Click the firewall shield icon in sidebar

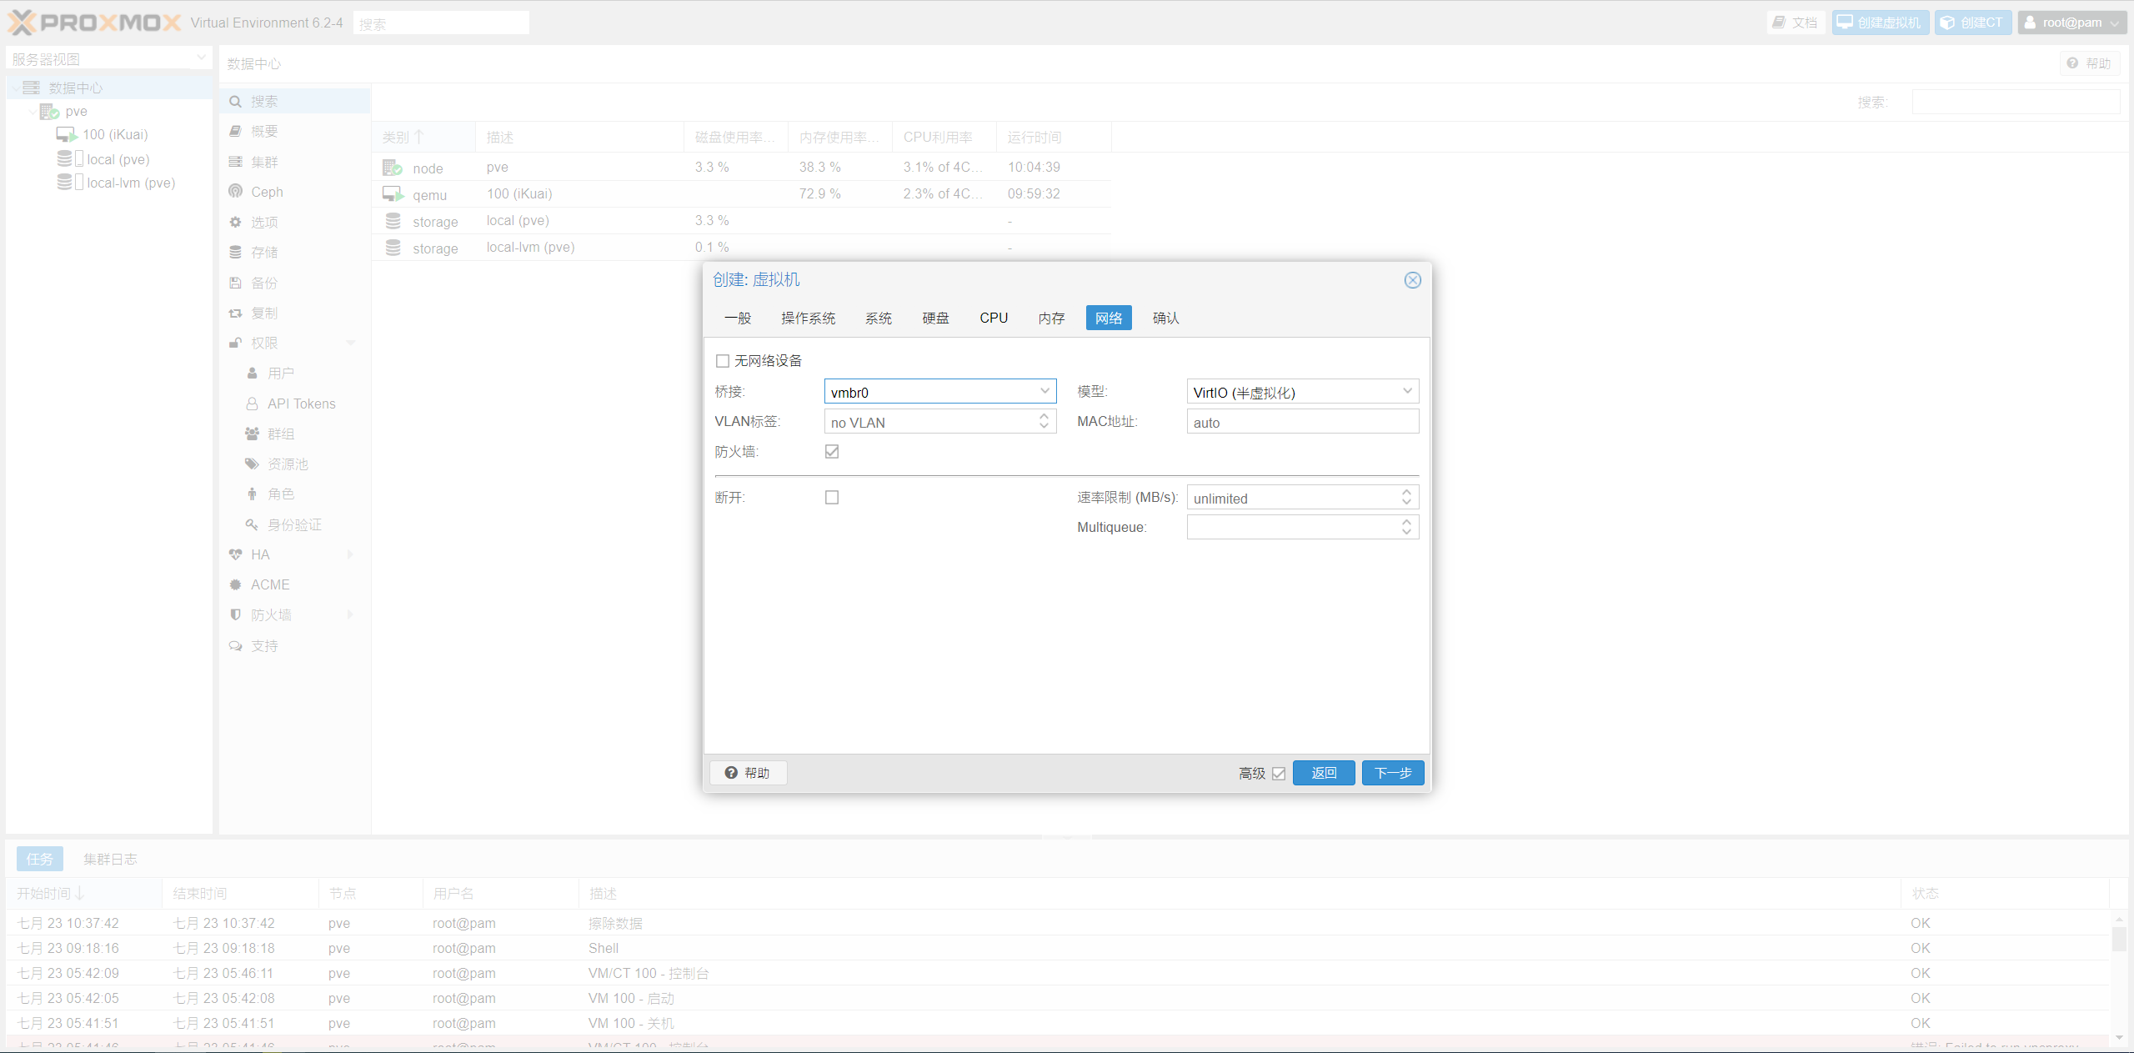pyautogui.click(x=236, y=615)
